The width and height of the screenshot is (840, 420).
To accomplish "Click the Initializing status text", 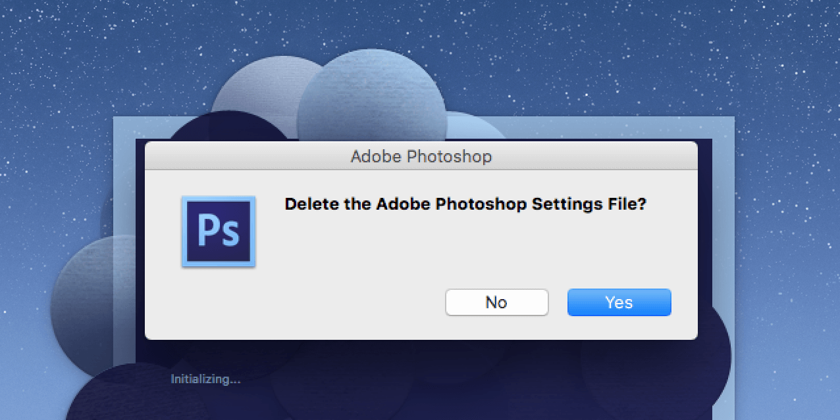I will coord(205,379).
